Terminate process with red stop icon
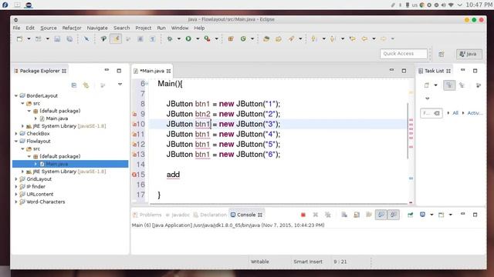Image resolution: width=494 pixels, height=277 pixels. click(x=303, y=215)
